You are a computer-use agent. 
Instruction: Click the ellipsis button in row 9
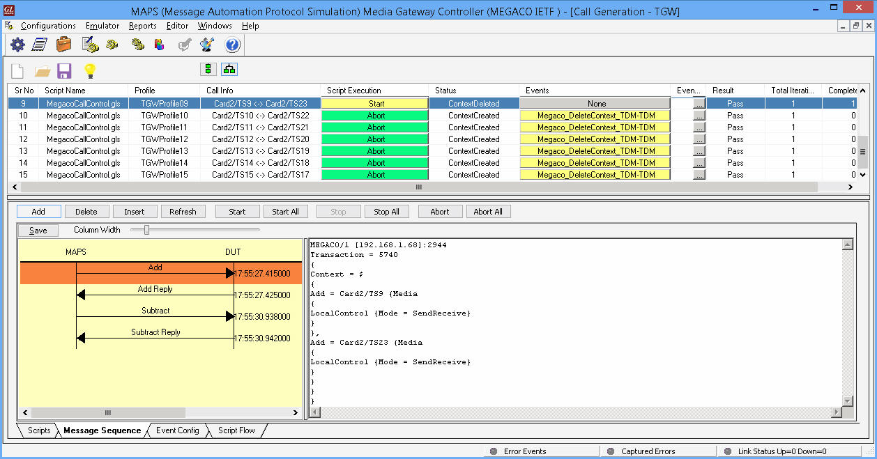click(x=699, y=104)
